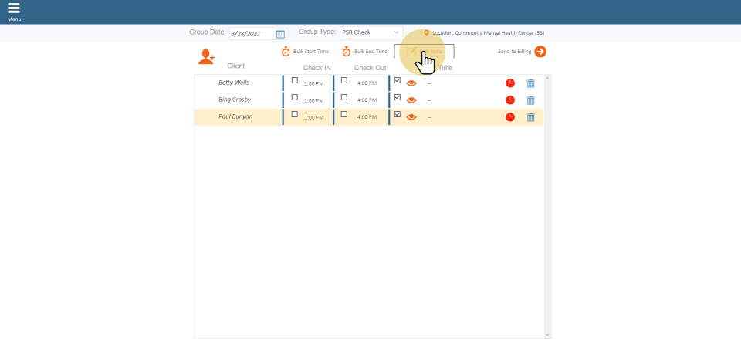Open the Group Date calendar picker
Image resolution: width=741 pixels, height=341 pixels.
pos(280,34)
